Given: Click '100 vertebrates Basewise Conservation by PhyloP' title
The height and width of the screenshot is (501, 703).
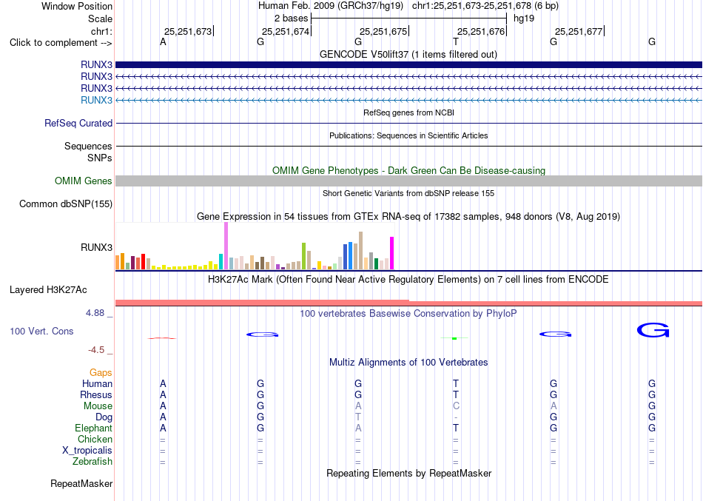Looking at the screenshot, I should [x=408, y=313].
